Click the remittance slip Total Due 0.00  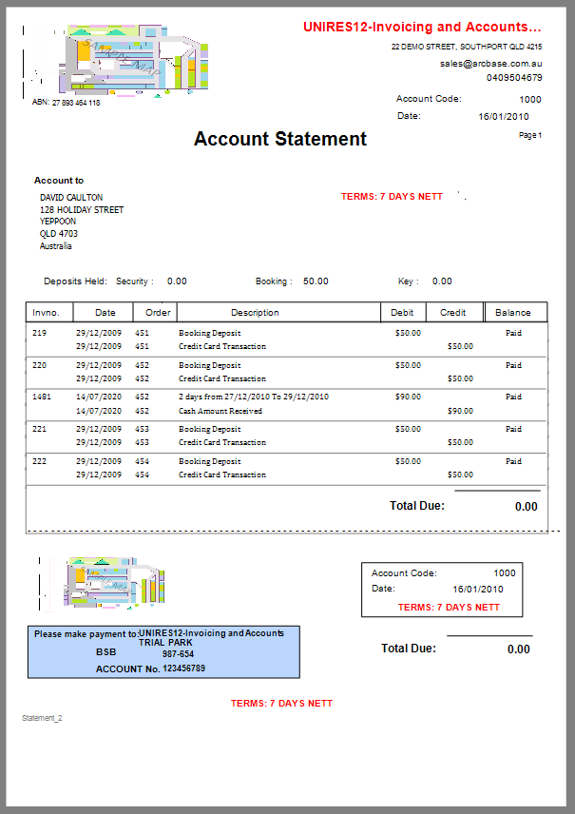coord(518,649)
